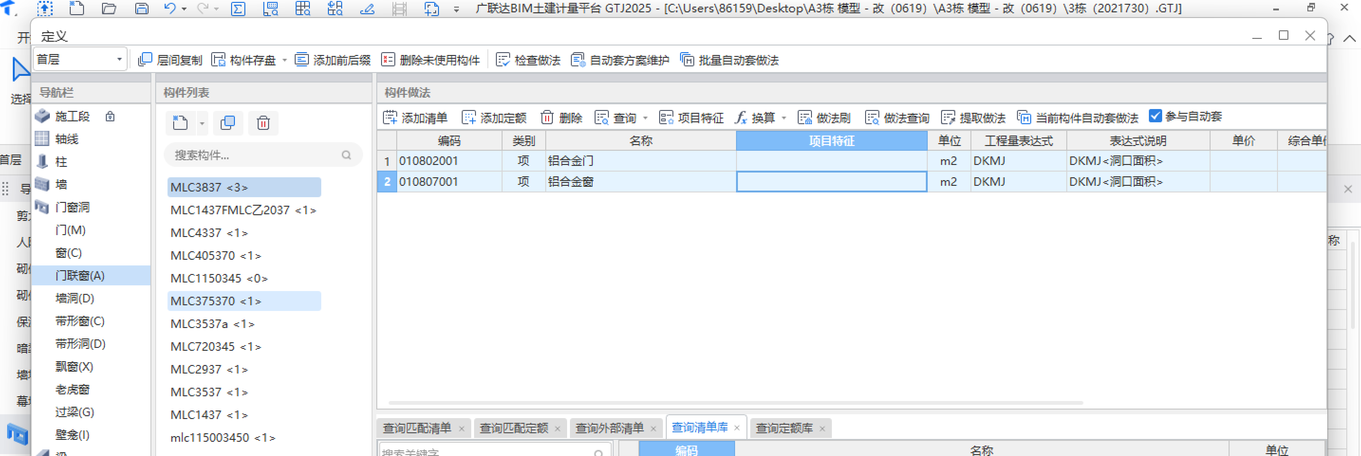This screenshot has height=456, width=1361.
Task: Focus the 搜索构件 search field
Action: (263, 155)
